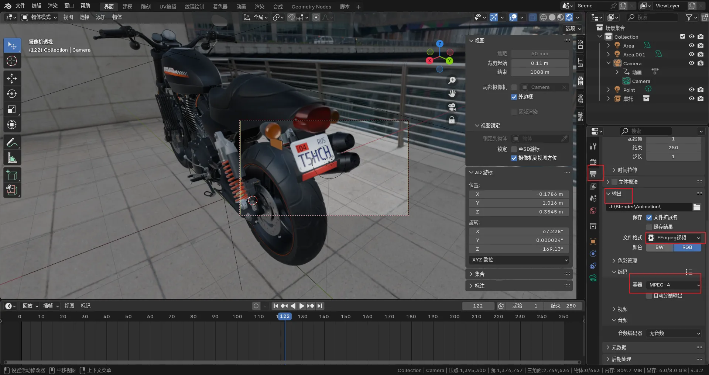Expand the 色彩管理 panel
The width and height of the screenshot is (709, 375).
(x=627, y=261)
